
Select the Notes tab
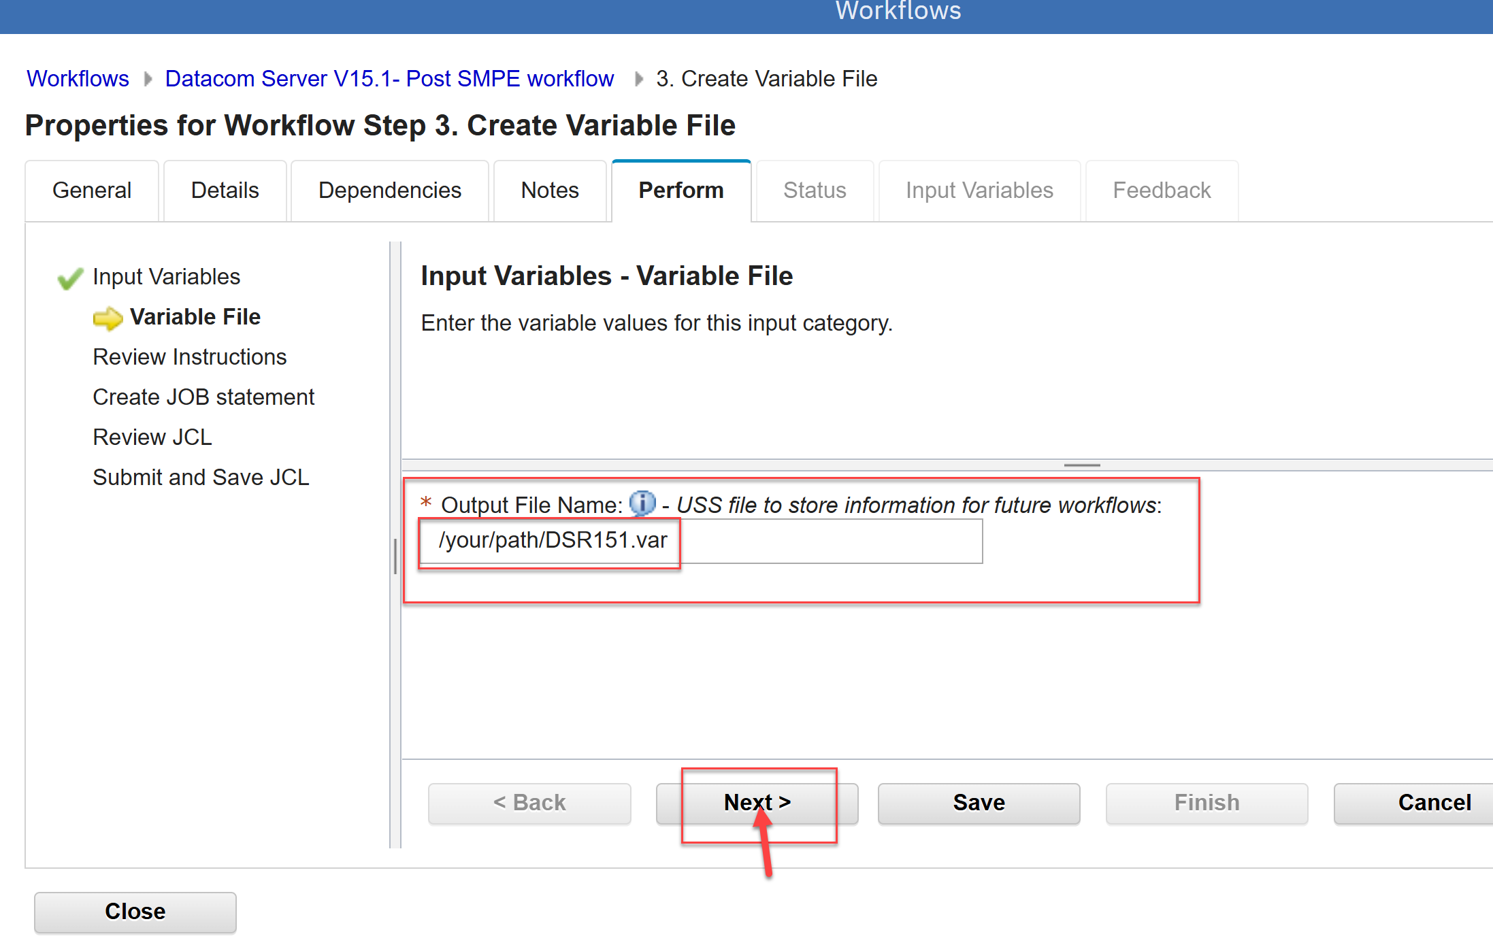click(x=549, y=190)
